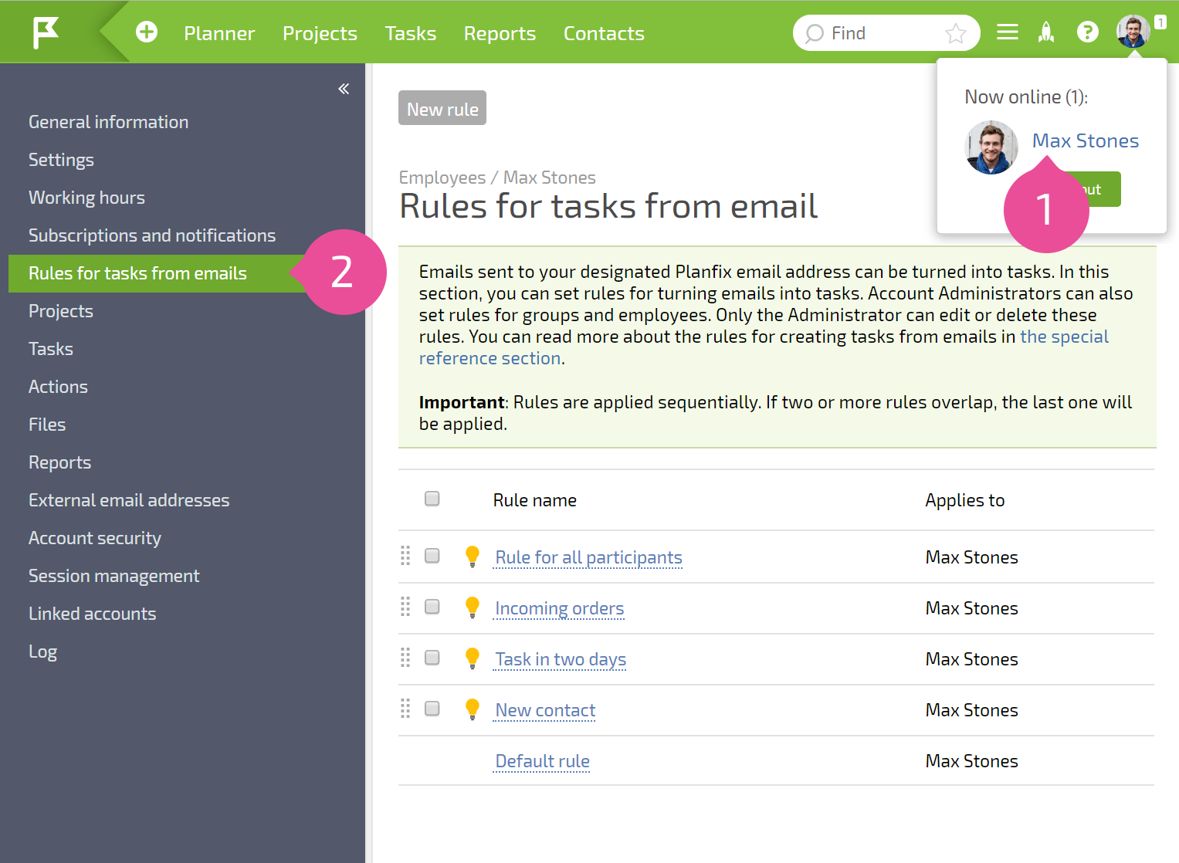Grab drag handle of Task in two days row
Screen dimensions: 1179x863
(405, 658)
